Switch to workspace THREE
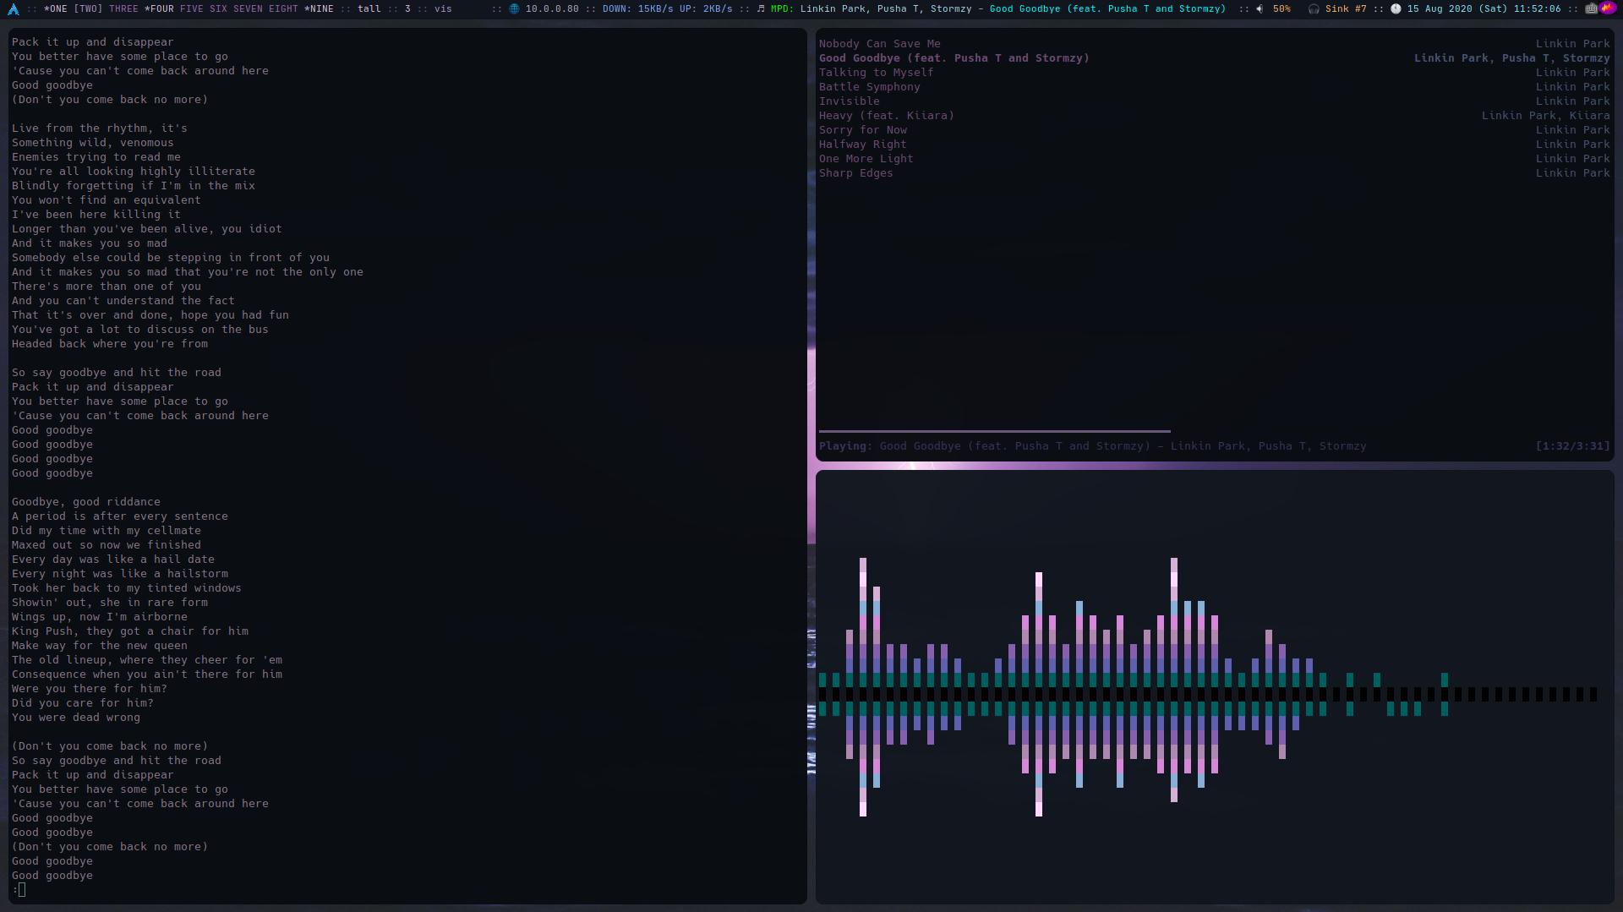 pos(123,9)
